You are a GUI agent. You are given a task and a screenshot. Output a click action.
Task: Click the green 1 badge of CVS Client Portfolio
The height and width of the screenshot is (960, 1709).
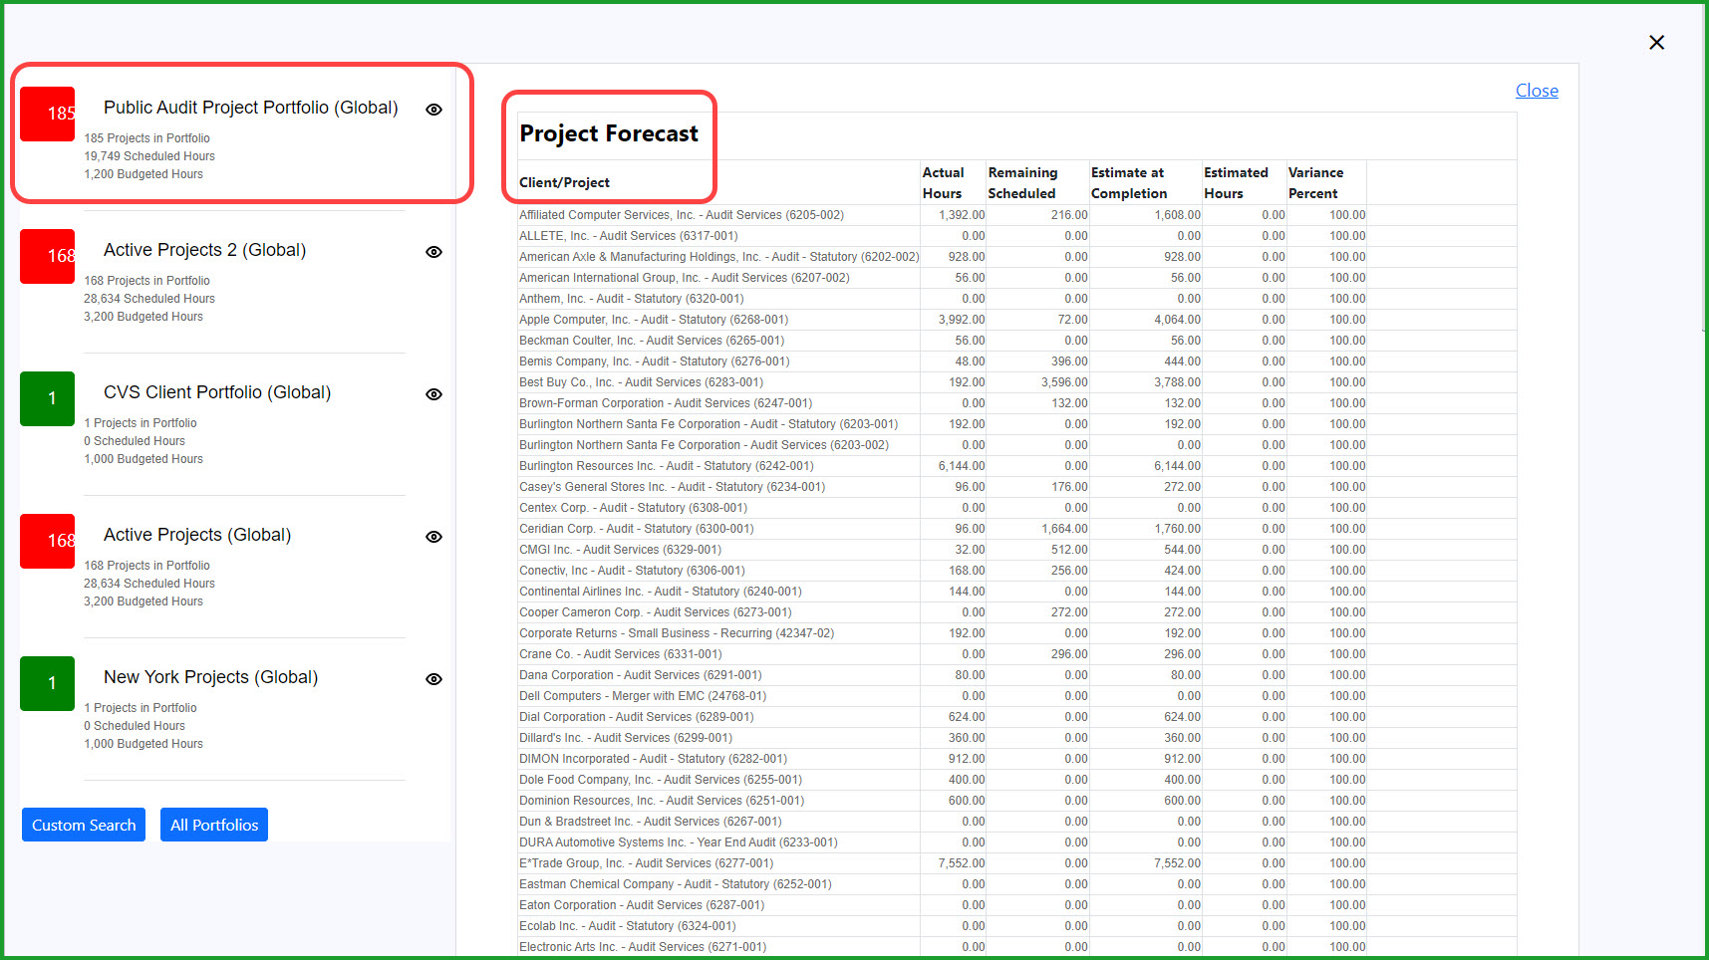[x=48, y=398]
